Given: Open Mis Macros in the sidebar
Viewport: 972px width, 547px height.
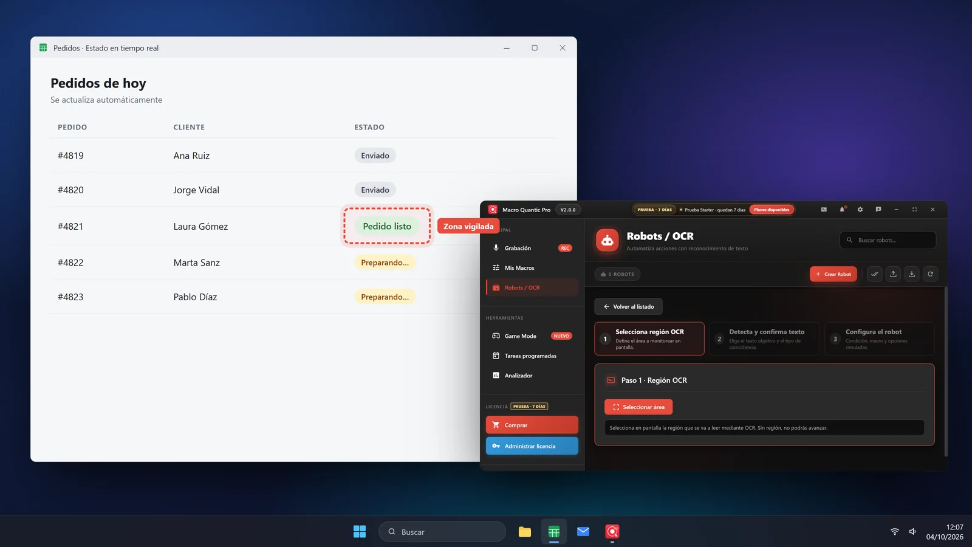Looking at the screenshot, I should point(532,268).
